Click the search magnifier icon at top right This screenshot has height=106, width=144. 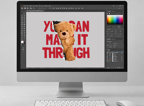click(114, 6)
